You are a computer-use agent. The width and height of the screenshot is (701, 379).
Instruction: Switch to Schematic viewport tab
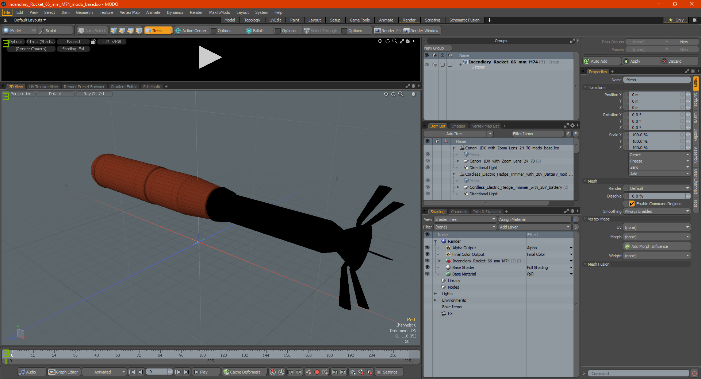click(152, 87)
